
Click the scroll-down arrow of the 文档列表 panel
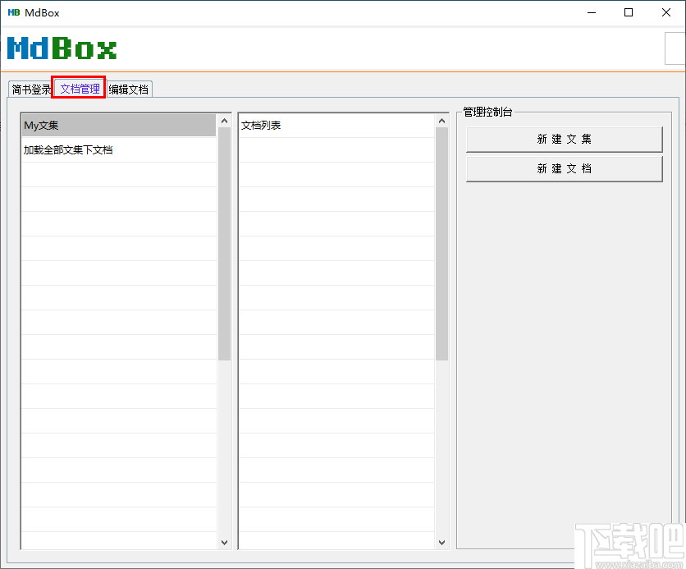click(441, 542)
